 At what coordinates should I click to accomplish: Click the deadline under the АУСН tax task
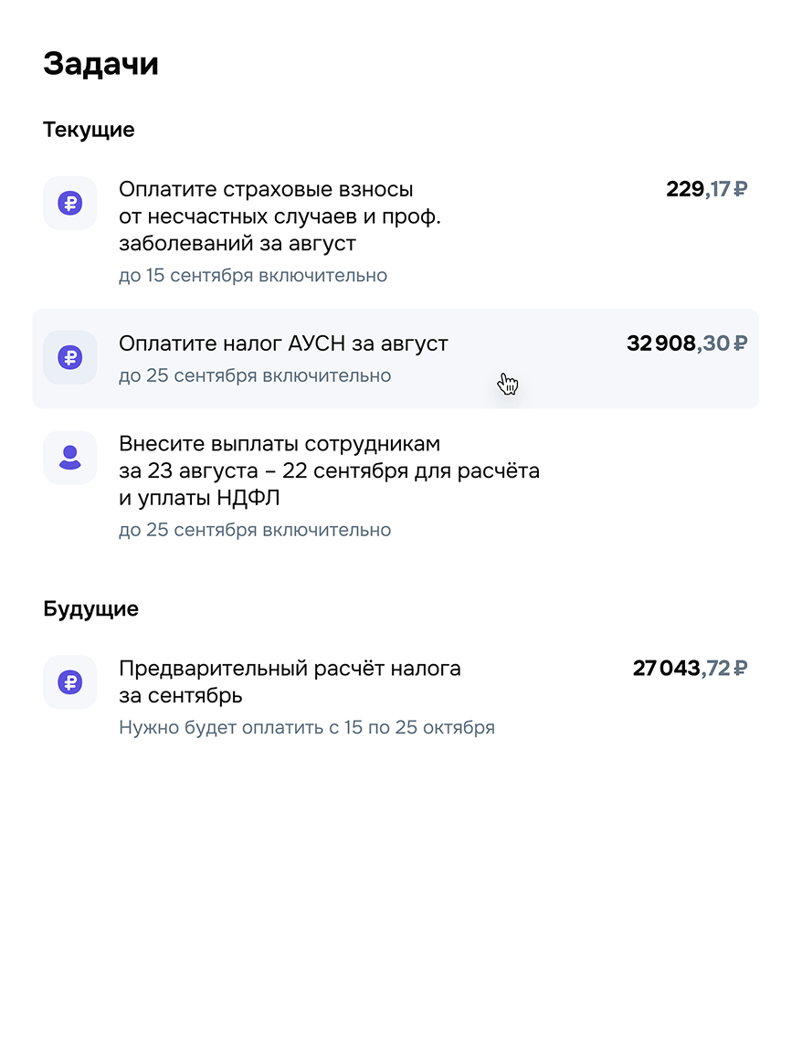pyautogui.click(x=255, y=375)
